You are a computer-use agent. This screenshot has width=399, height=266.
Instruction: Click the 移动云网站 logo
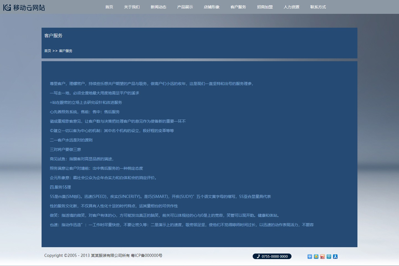(24, 7)
